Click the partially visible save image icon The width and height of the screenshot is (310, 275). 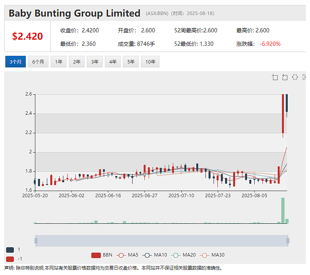304,77
